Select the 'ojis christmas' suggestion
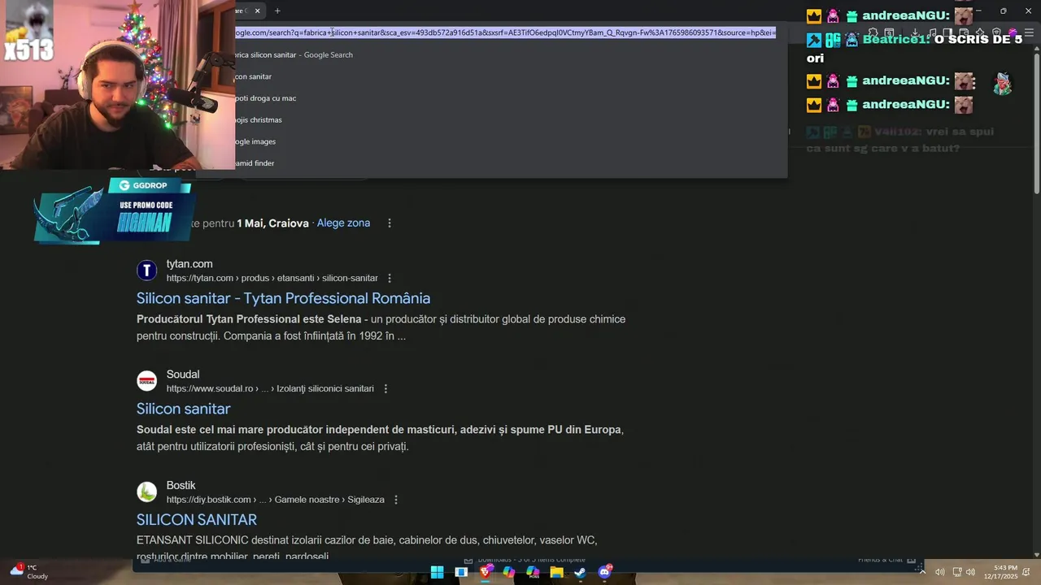Image resolution: width=1041 pixels, height=585 pixels. (x=511, y=119)
